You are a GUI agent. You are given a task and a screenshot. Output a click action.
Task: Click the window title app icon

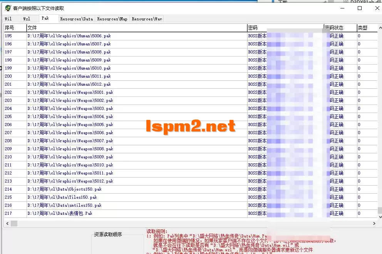pos(8,8)
